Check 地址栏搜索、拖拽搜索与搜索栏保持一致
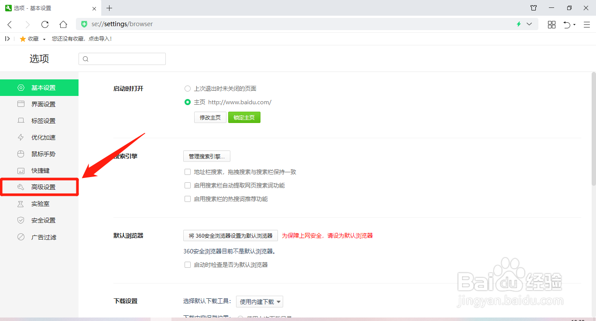This screenshot has width=596, height=321. click(188, 172)
